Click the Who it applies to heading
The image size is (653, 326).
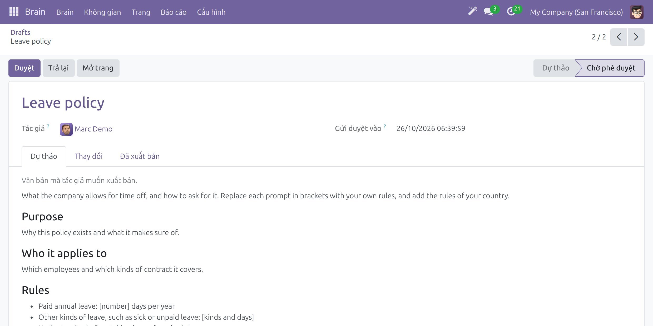click(64, 253)
